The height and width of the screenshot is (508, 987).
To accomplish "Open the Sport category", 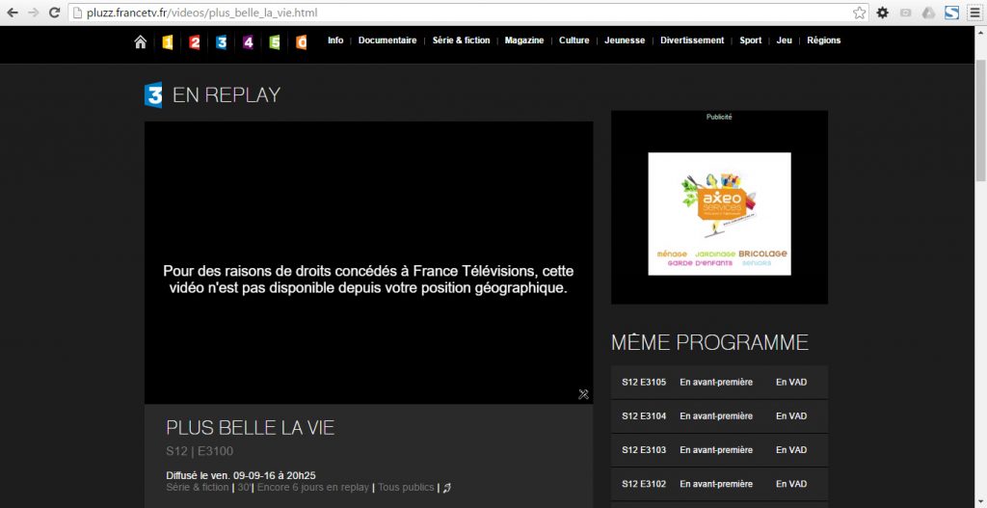I will 750,40.
